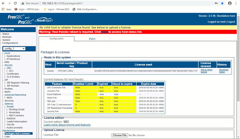The image size is (240, 139).
Task: Select TLS Profiles in the navigation tree
Action: coord(13,77)
